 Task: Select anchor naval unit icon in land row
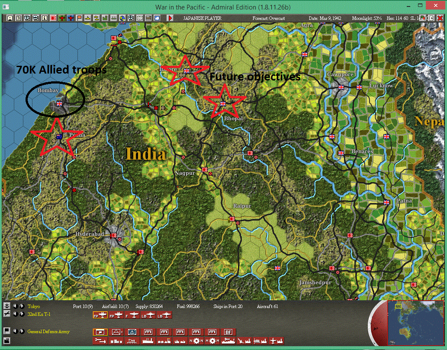[132, 332]
